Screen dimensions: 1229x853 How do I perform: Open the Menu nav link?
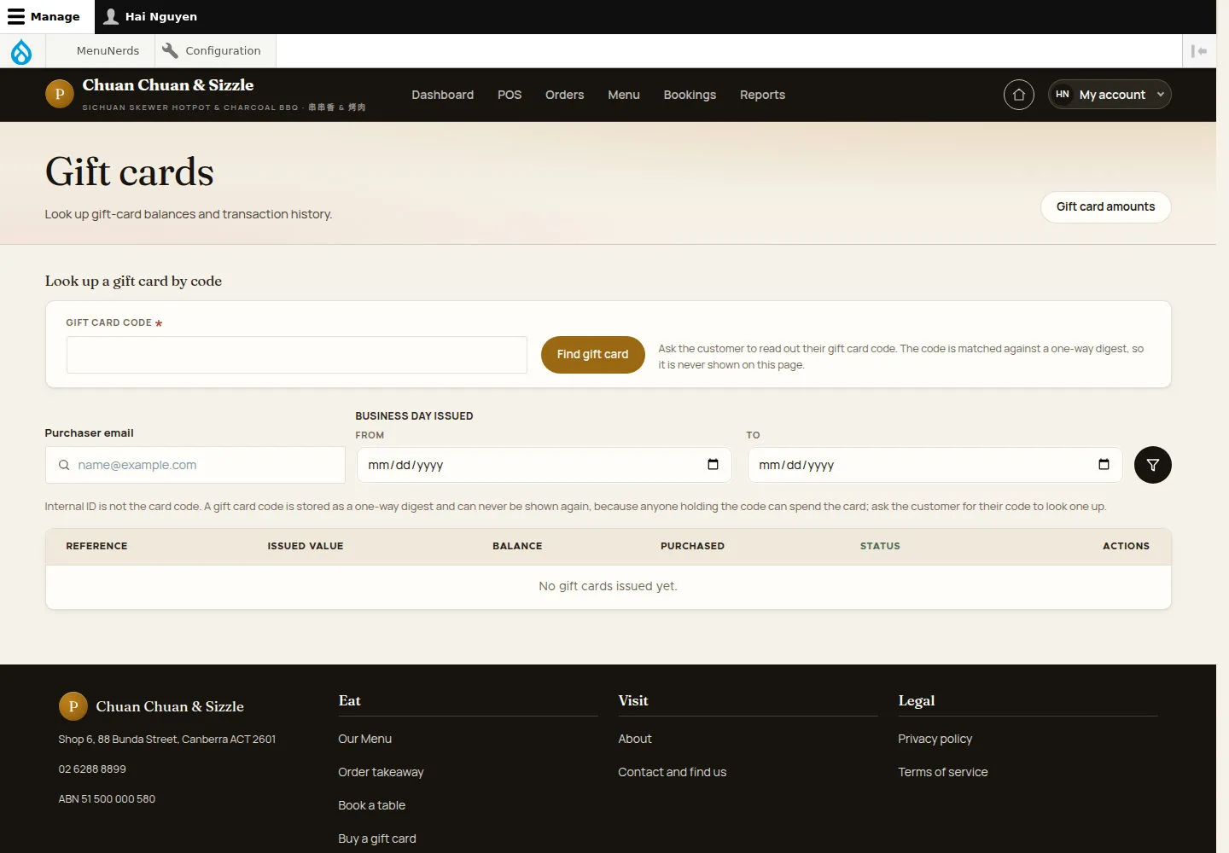(624, 95)
